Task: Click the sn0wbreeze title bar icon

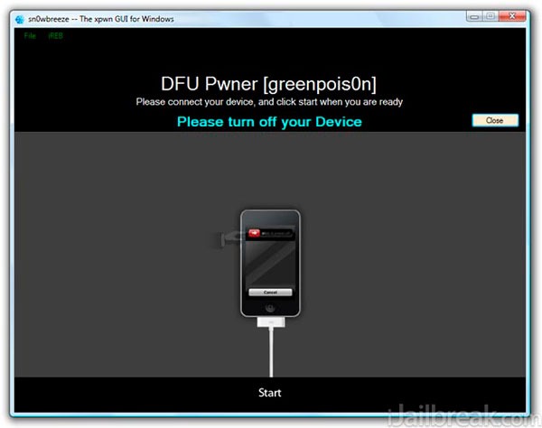Action: 20,19
